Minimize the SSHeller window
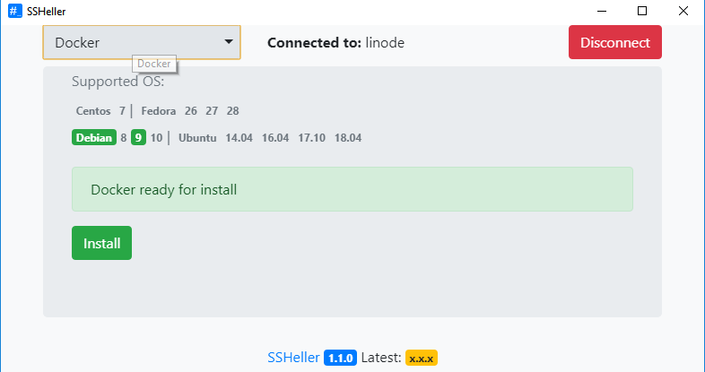The height and width of the screenshot is (372, 705). click(601, 11)
